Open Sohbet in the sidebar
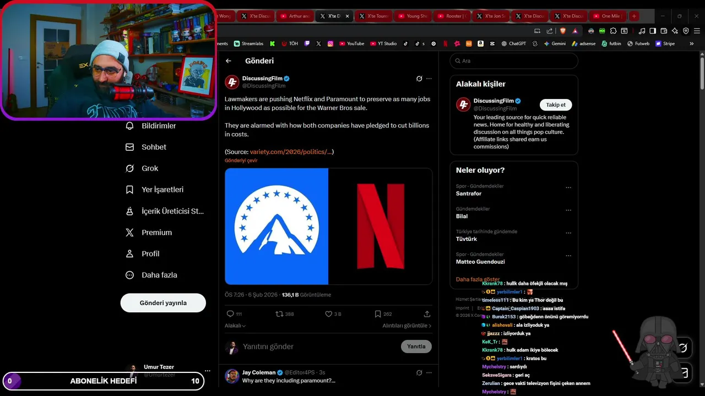The width and height of the screenshot is (705, 396). (146, 147)
